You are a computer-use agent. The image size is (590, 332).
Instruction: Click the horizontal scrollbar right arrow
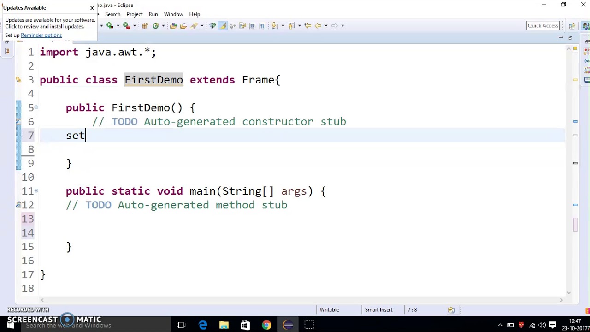point(561,300)
